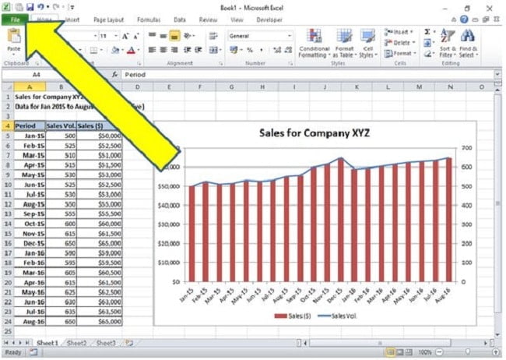506x360 pixels.
Task: Switch to Page Break Preview in status bar
Action: 409,352
